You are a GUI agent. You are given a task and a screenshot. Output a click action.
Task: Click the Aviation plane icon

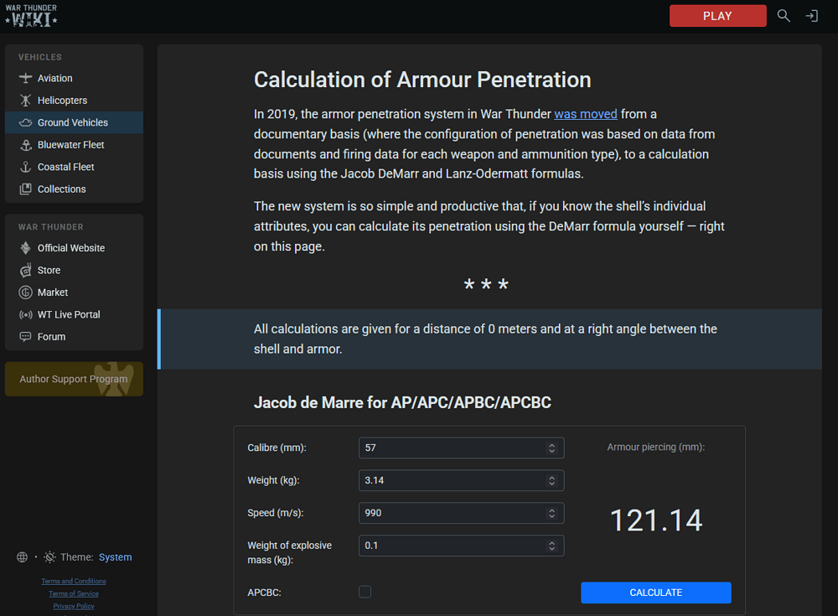pyautogui.click(x=25, y=78)
